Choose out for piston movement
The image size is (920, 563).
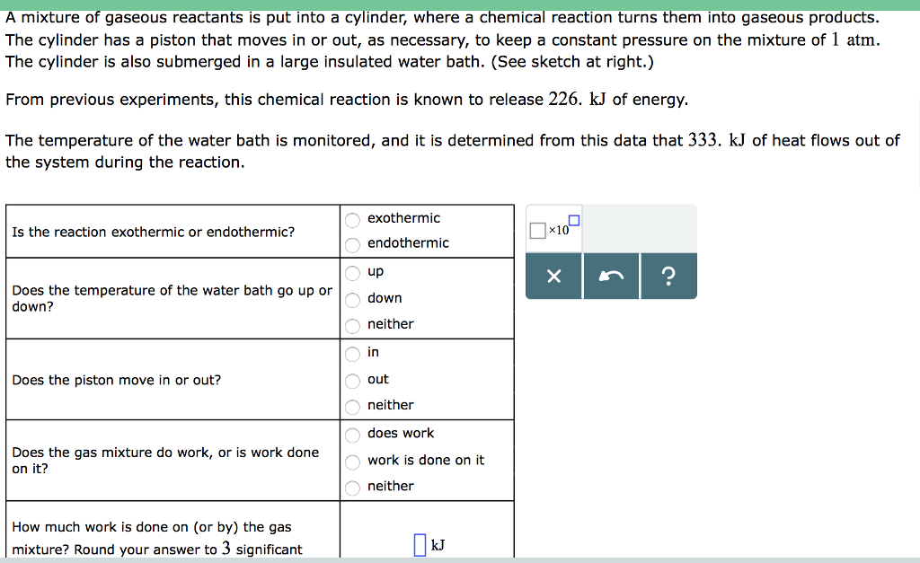[352, 380]
